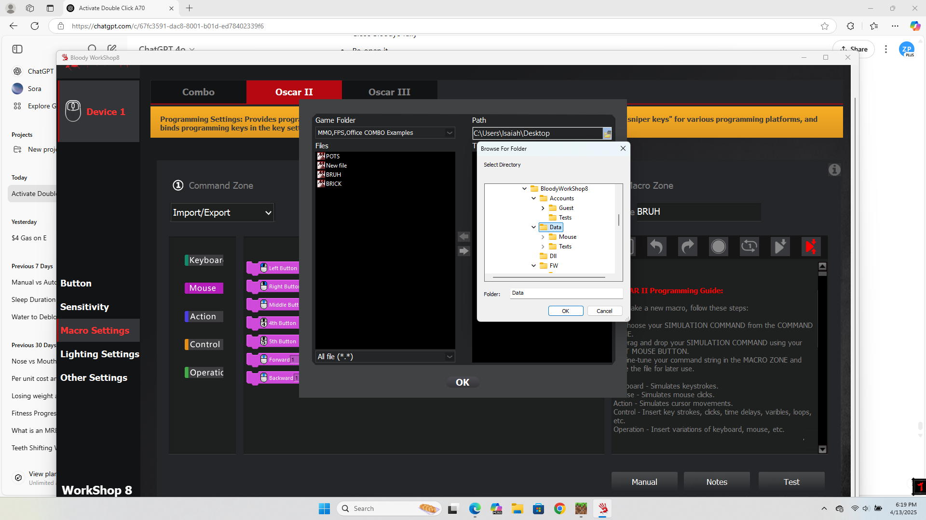Switch to the Oscar III tab
This screenshot has width=926, height=520.
click(x=389, y=92)
